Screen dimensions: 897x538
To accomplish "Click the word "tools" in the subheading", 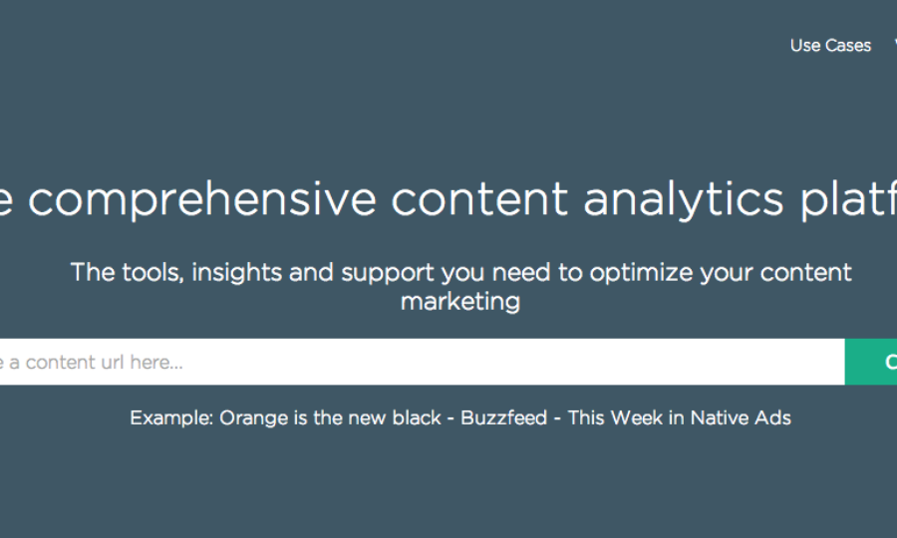I will 149,273.
